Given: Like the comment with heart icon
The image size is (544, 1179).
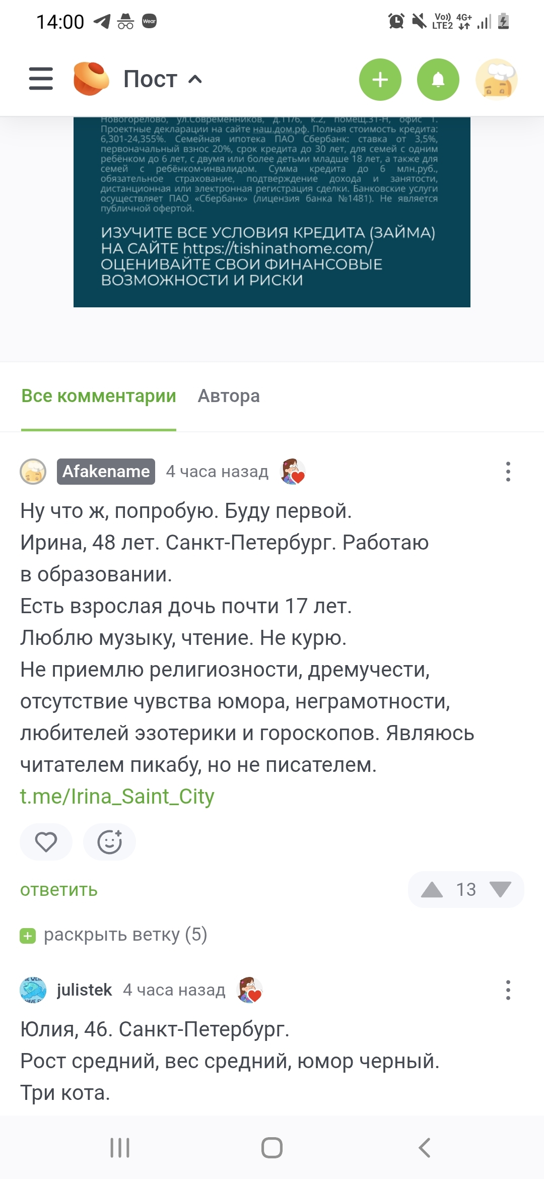Looking at the screenshot, I should (46, 842).
